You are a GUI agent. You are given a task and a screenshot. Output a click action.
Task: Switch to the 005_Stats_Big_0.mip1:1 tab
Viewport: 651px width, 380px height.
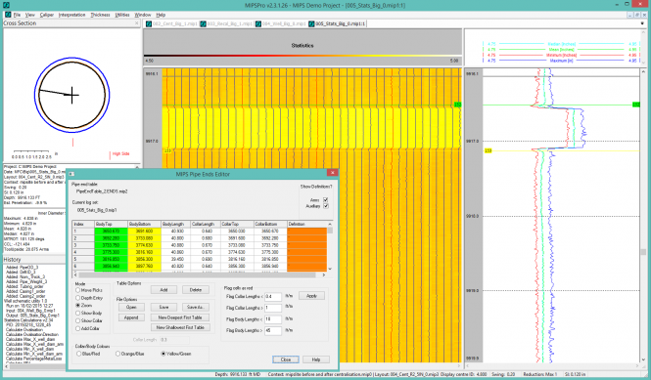pyautogui.click(x=337, y=23)
